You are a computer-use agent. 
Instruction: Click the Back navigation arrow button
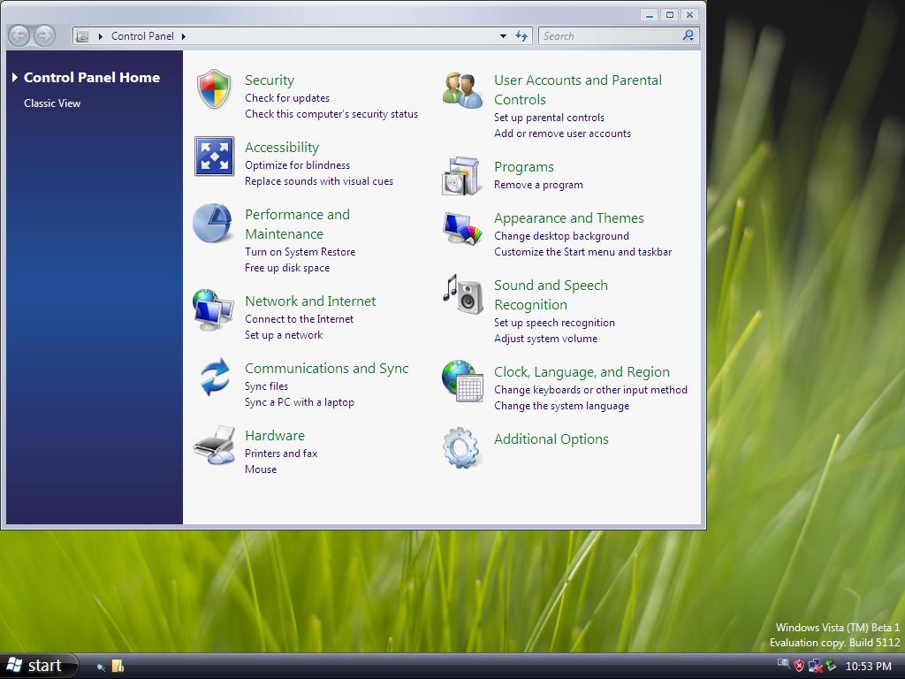click(19, 35)
